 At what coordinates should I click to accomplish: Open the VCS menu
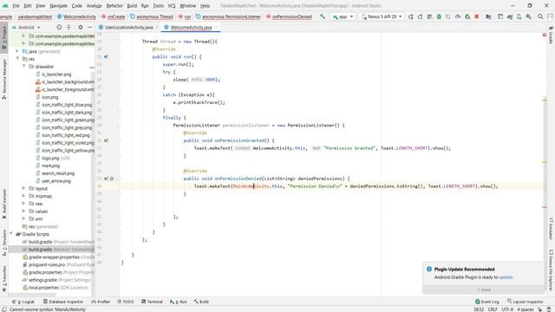coord(172,6)
